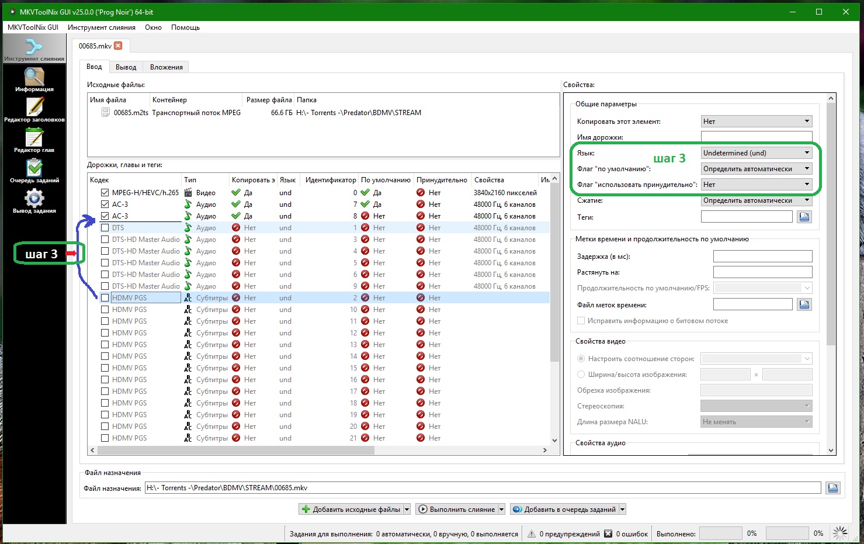864x544 pixels.
Task: Uncheck the MPEG-H/HEVC/h.265 video track
Action: click(105, 193)
